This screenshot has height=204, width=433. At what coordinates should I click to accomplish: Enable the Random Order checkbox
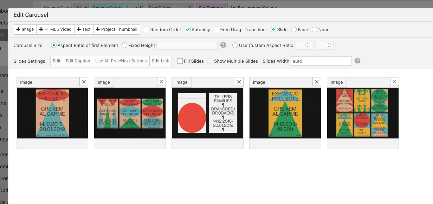147,30
